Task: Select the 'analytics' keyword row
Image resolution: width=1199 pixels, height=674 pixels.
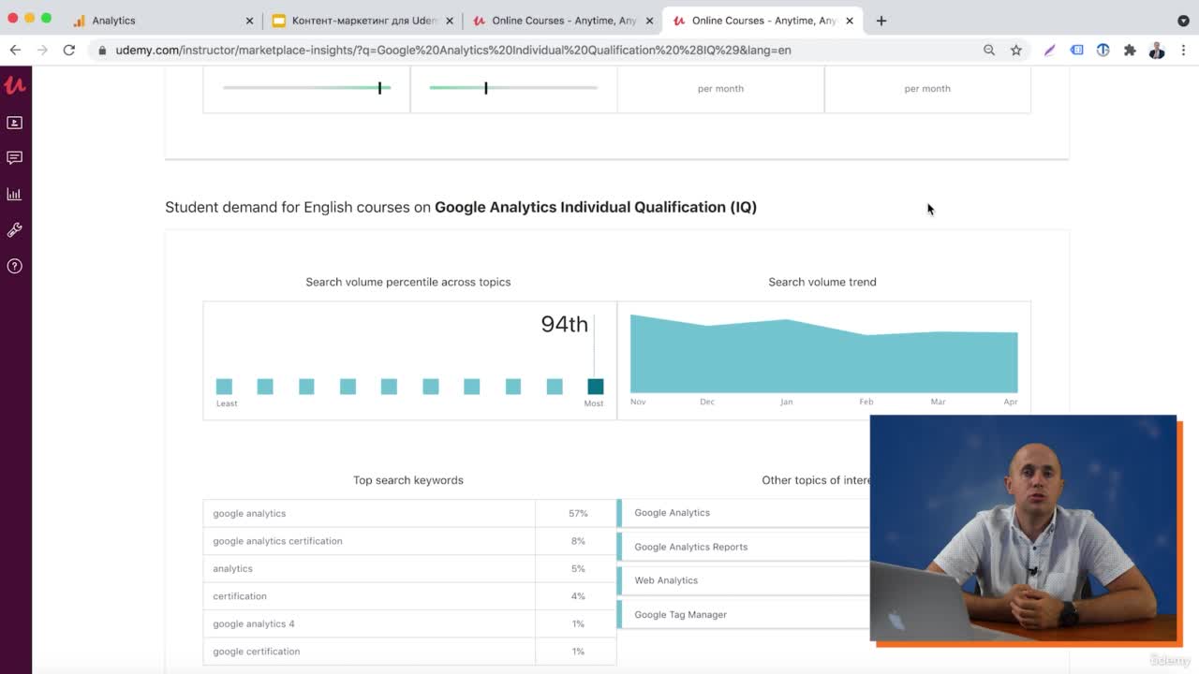Action: pos(409,568)
